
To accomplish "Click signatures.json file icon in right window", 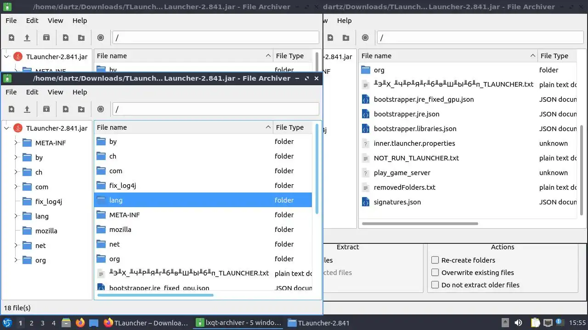I will click(x=366, y=202).
